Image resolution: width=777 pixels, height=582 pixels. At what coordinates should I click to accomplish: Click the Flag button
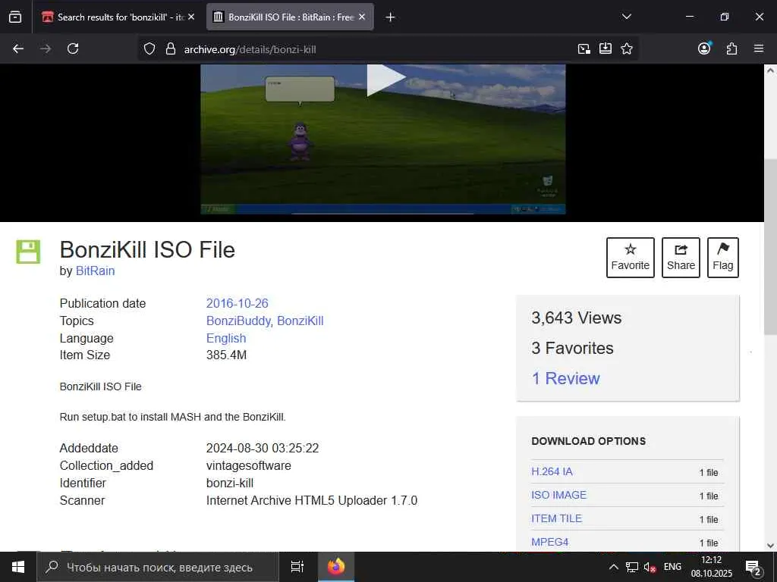coord(723,258)
